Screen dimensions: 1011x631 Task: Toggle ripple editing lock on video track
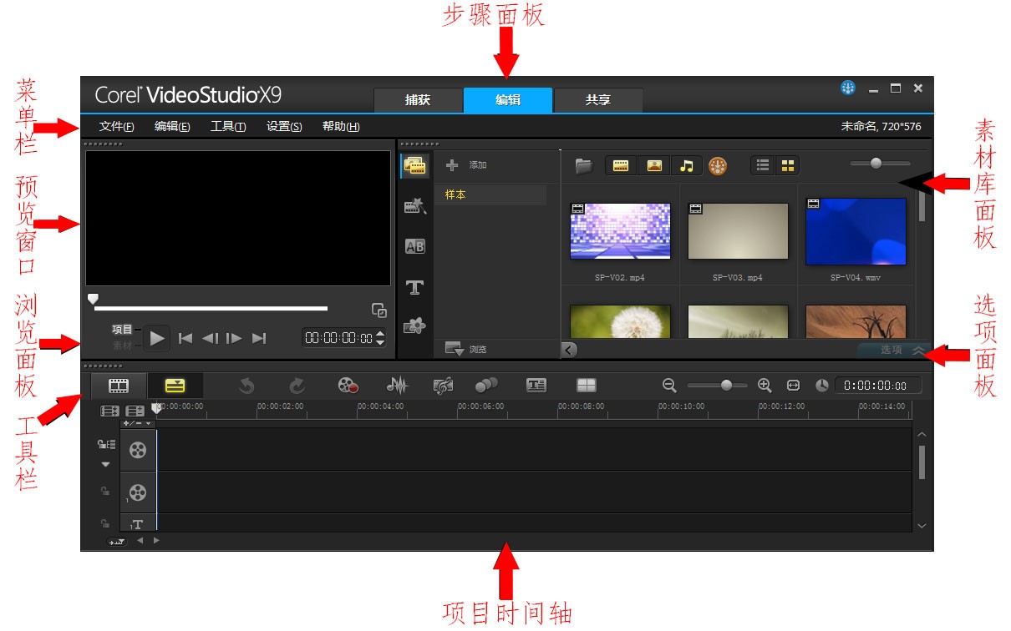(106, 444)
